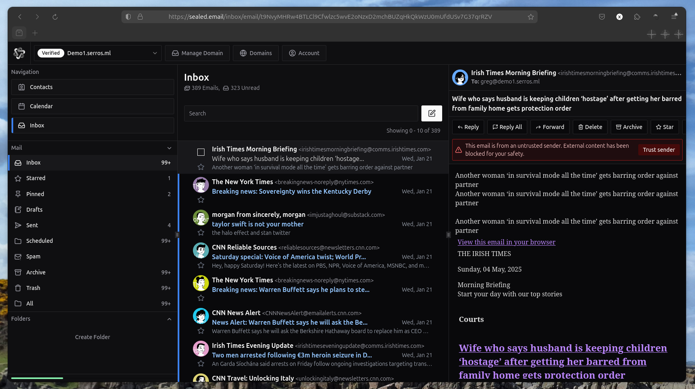Viewport: 695px width, 389px height.
Task: Open the browser extensions puzzle icon
Action: pyautogui.click(x=637, y=17)
